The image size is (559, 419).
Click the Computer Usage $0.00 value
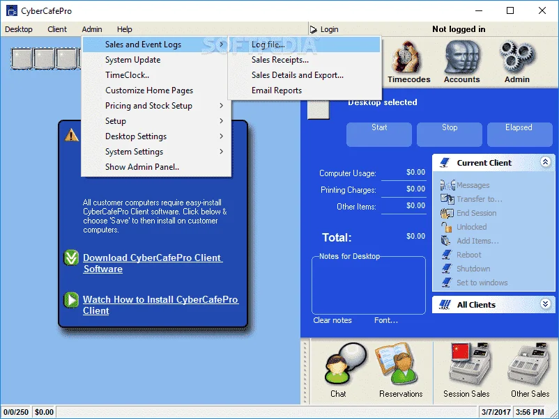coord(415,173)
